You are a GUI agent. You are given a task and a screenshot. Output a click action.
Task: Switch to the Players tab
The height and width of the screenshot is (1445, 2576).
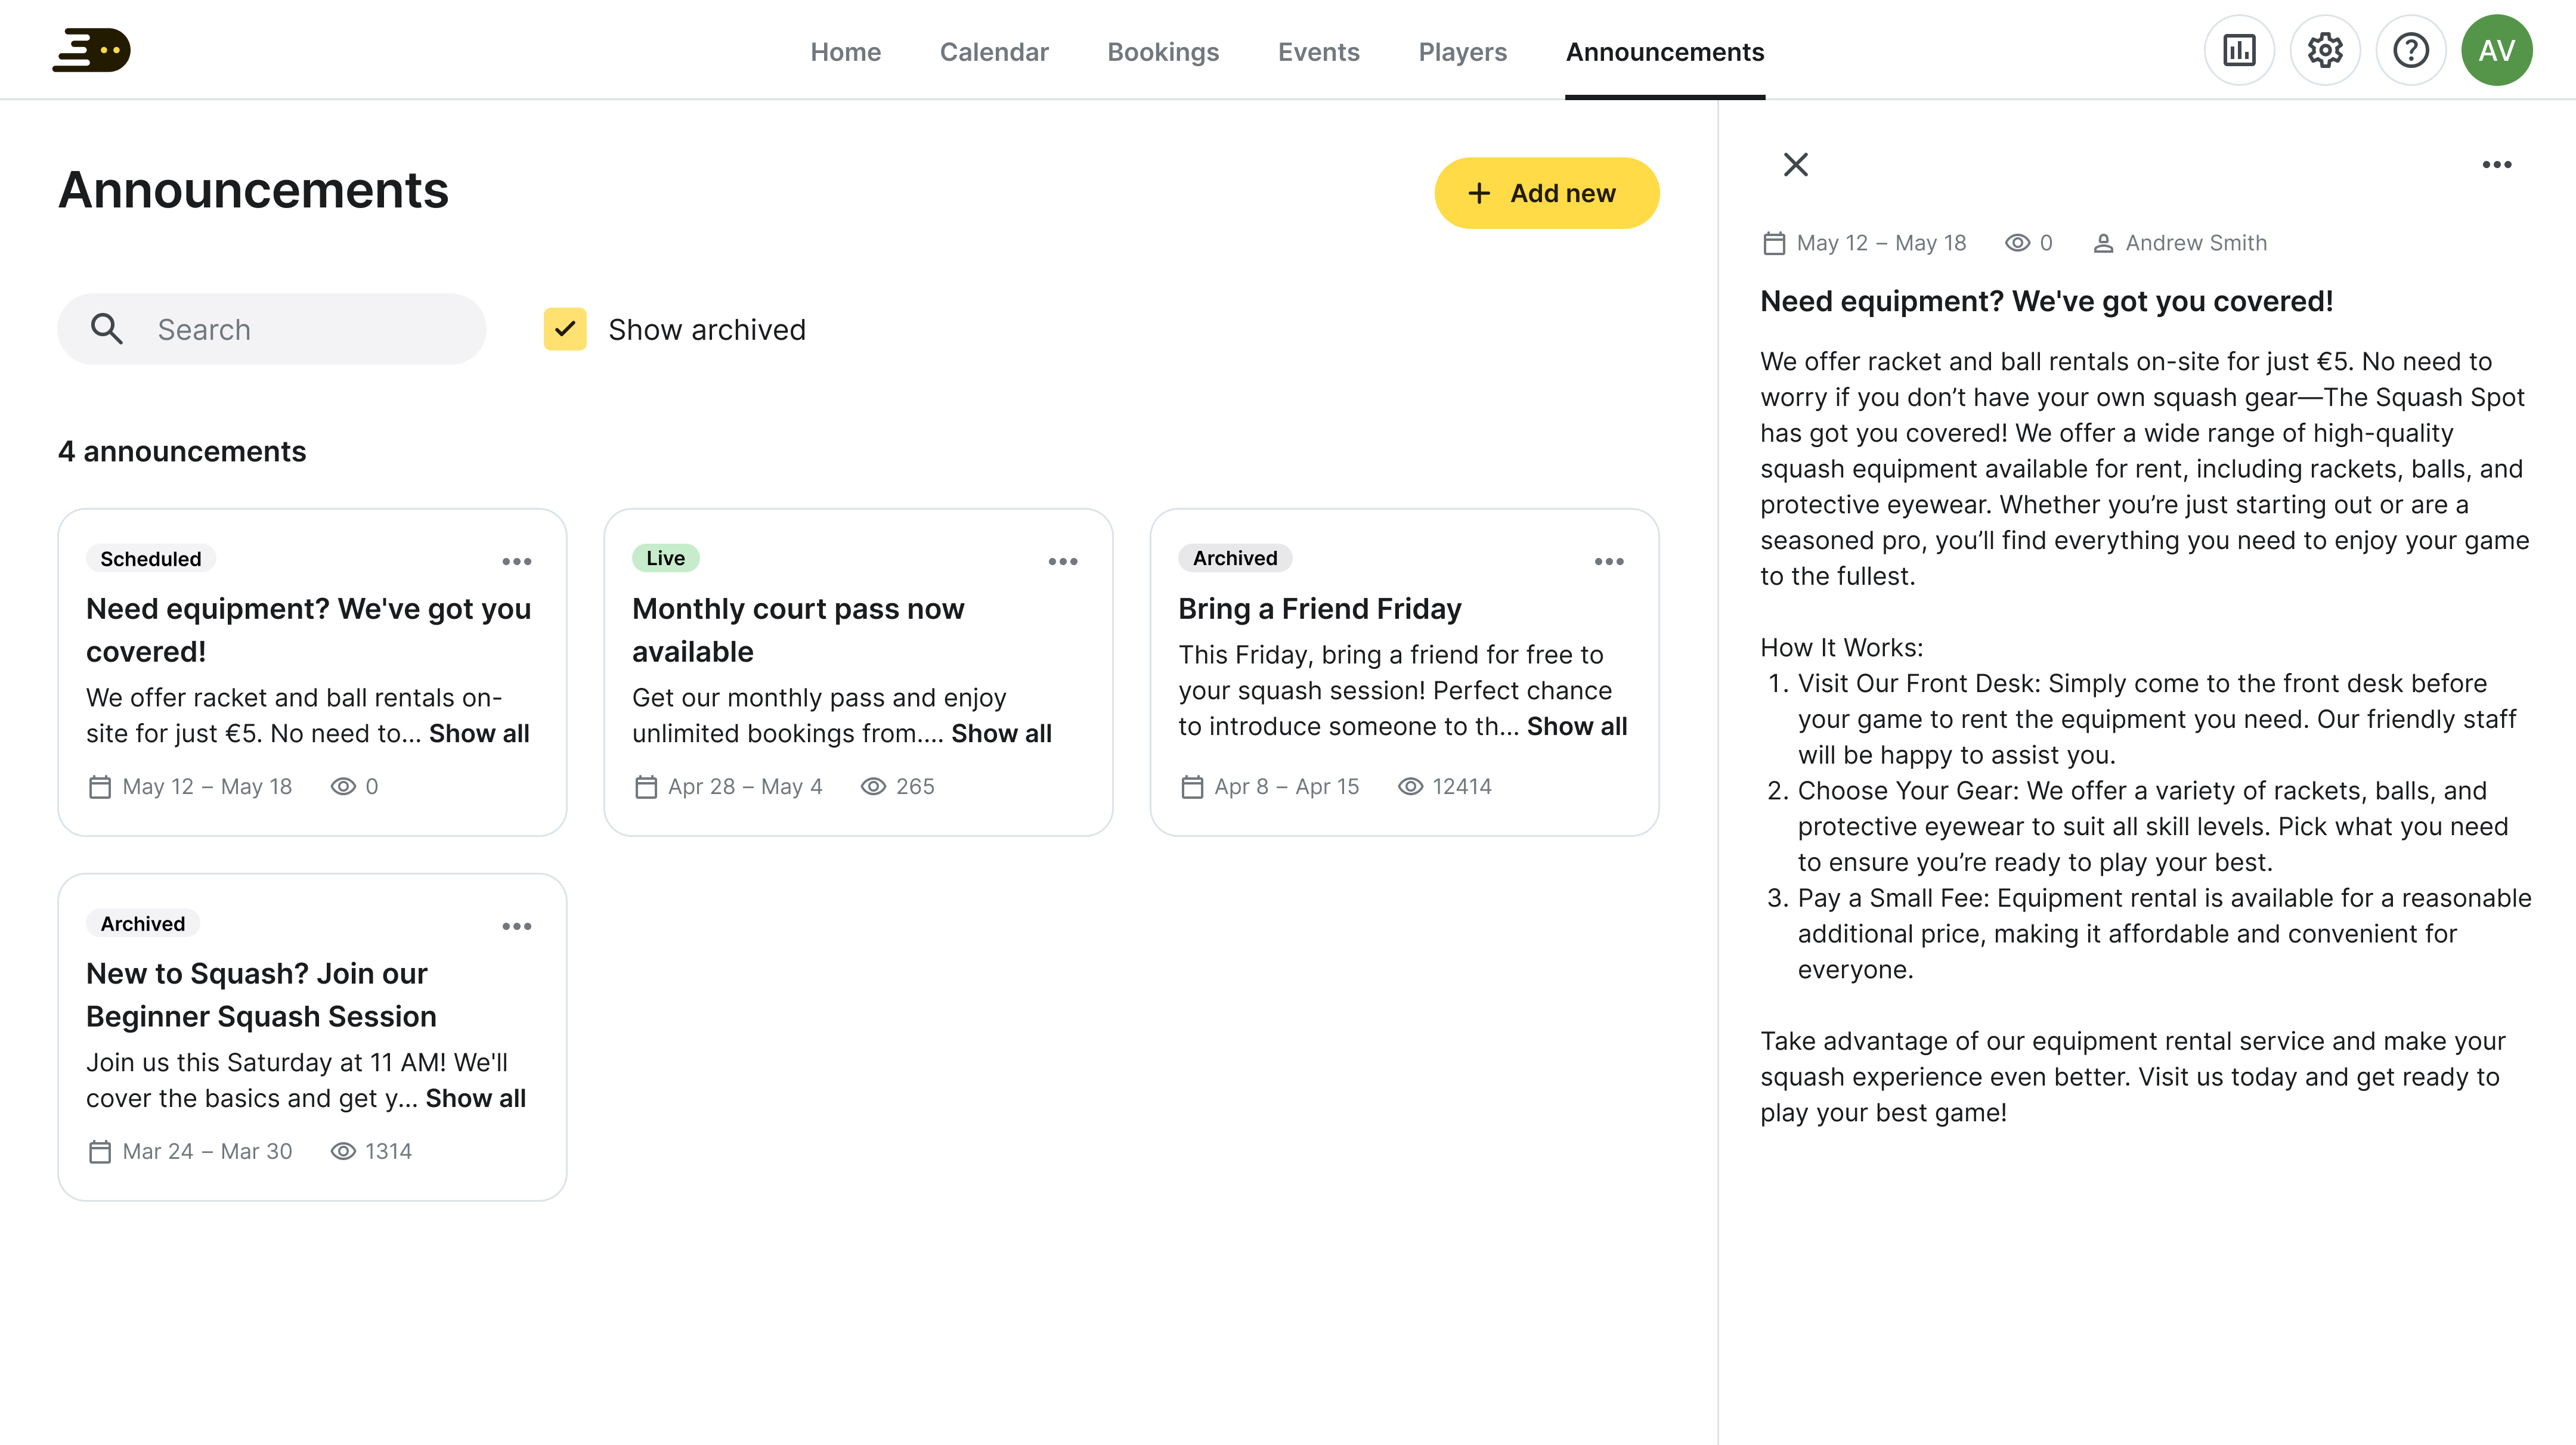[x=1462, y=52]
